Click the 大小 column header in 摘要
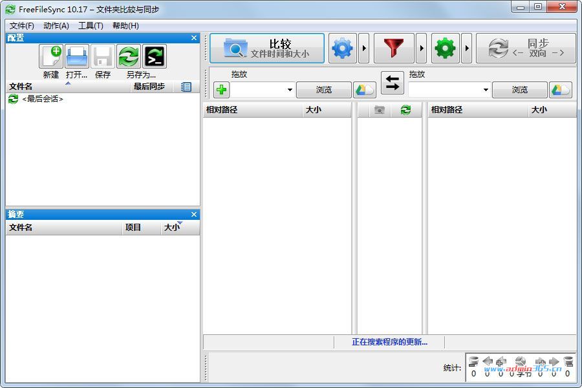The width and height of the screenshot is (582, 388). [x=180, y=228]
